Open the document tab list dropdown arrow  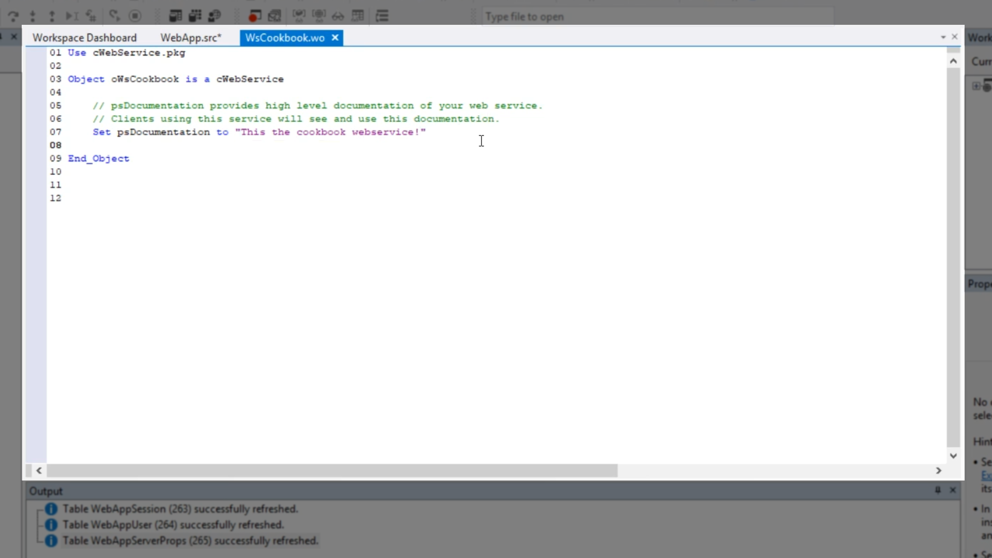click(x=943, y=37)
